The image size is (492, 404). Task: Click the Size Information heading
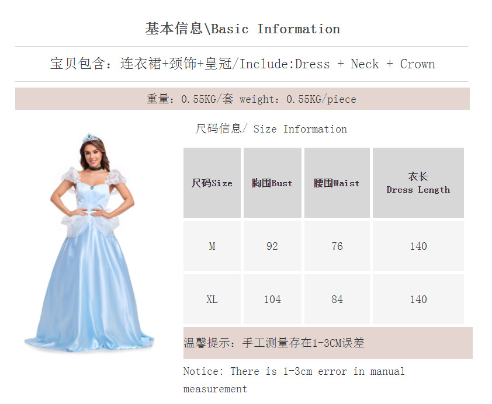(271, 129)
